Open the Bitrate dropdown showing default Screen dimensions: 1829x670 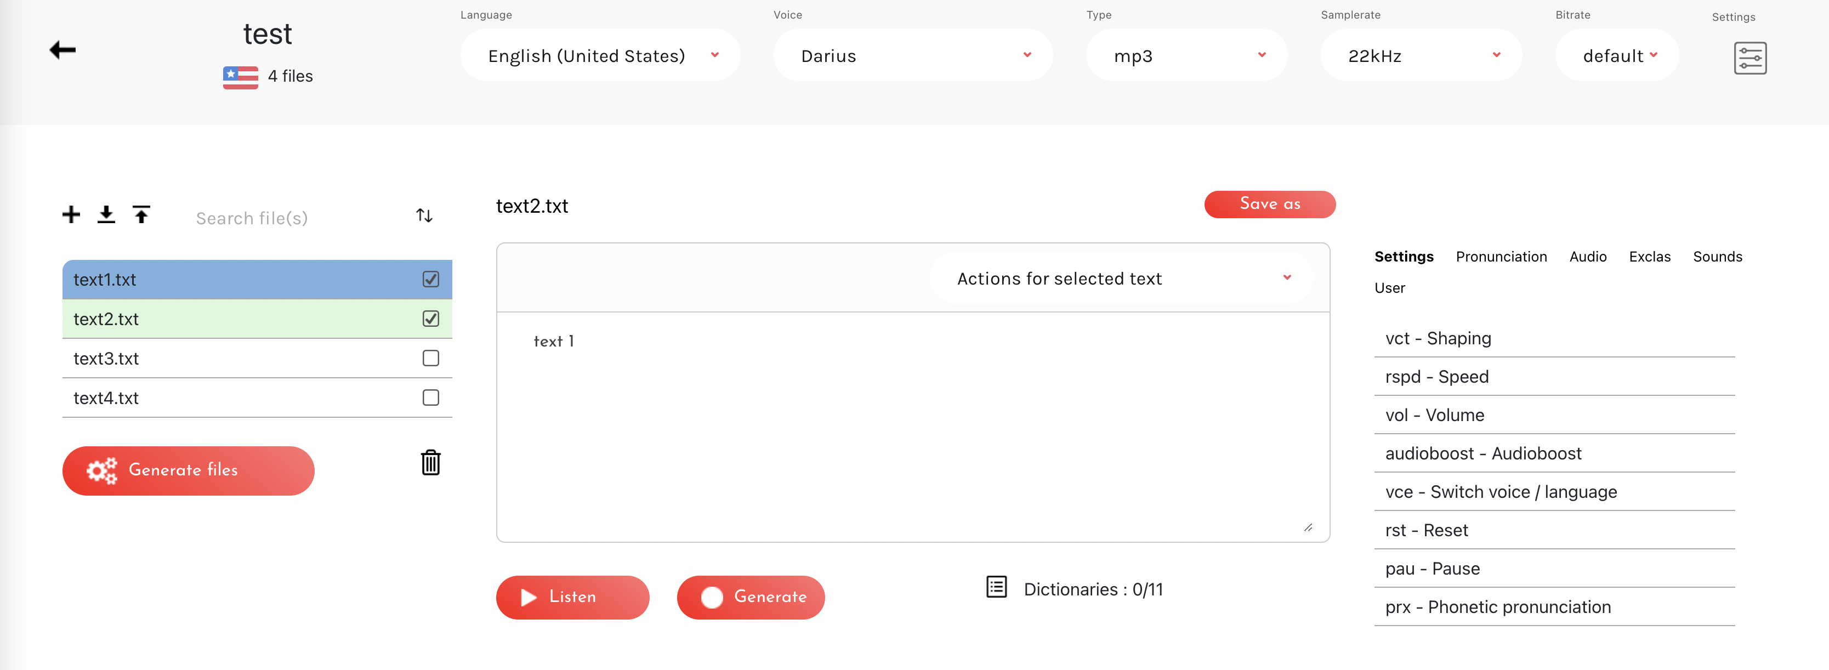[1617, 55]
